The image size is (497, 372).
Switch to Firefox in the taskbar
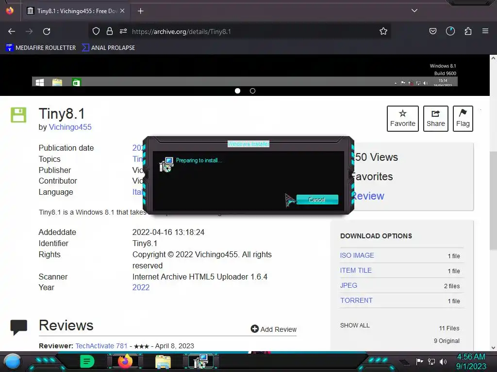(x=125, y=361)
